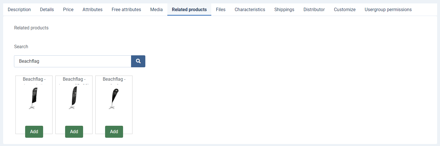Viewport: 440px width, 146px height.
Task: Add the third Beachflag product
Action: click(x=114, y=131)
